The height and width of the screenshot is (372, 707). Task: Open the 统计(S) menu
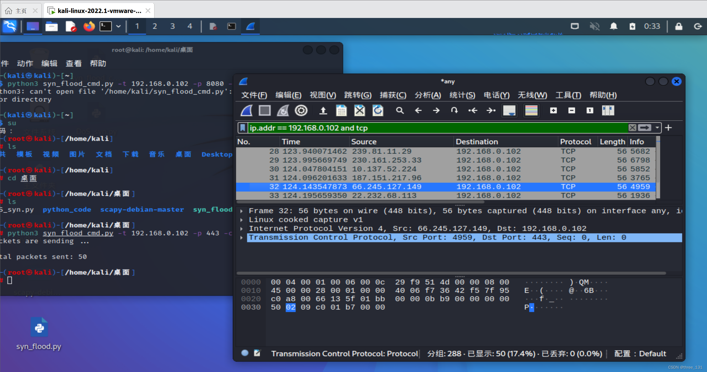462,95
